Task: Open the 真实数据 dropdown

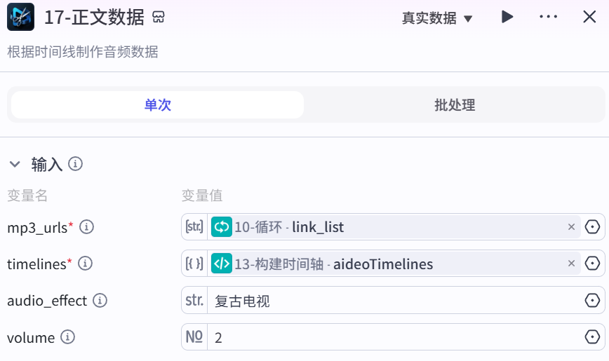Action: (x=437, y=18)
